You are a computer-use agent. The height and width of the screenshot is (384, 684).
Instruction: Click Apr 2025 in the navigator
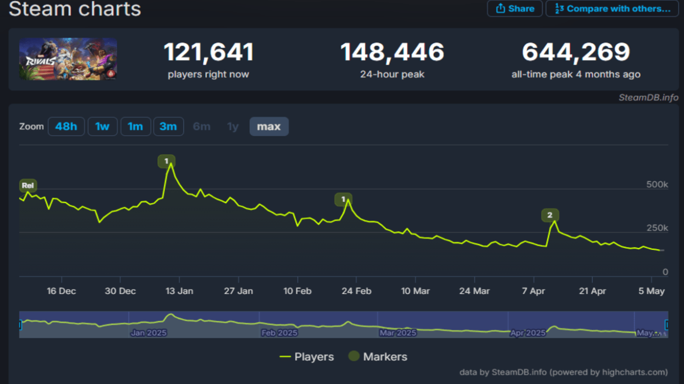[x=528, y=333]
